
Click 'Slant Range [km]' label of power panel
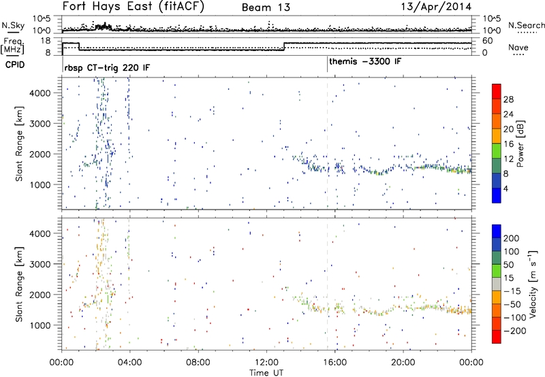tap(19, 144)
